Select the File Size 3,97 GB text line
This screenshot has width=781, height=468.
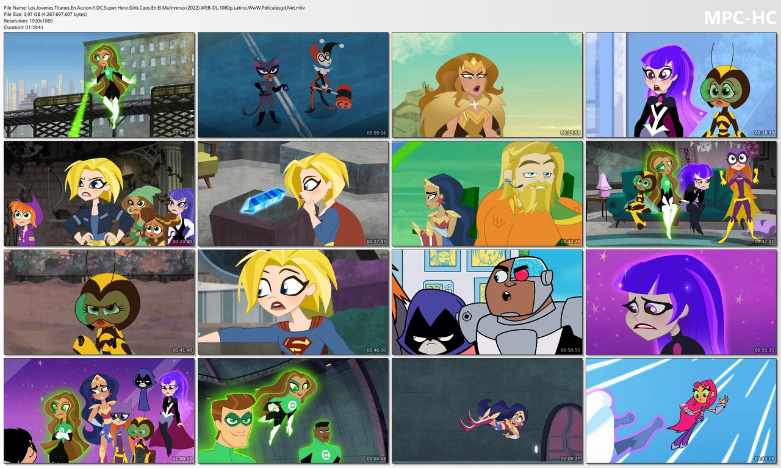(x=45, y=15)
